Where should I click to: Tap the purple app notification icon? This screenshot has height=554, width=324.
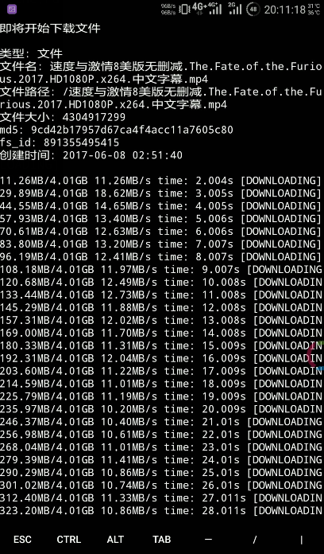pyautogui.click(x=12, y=9)
